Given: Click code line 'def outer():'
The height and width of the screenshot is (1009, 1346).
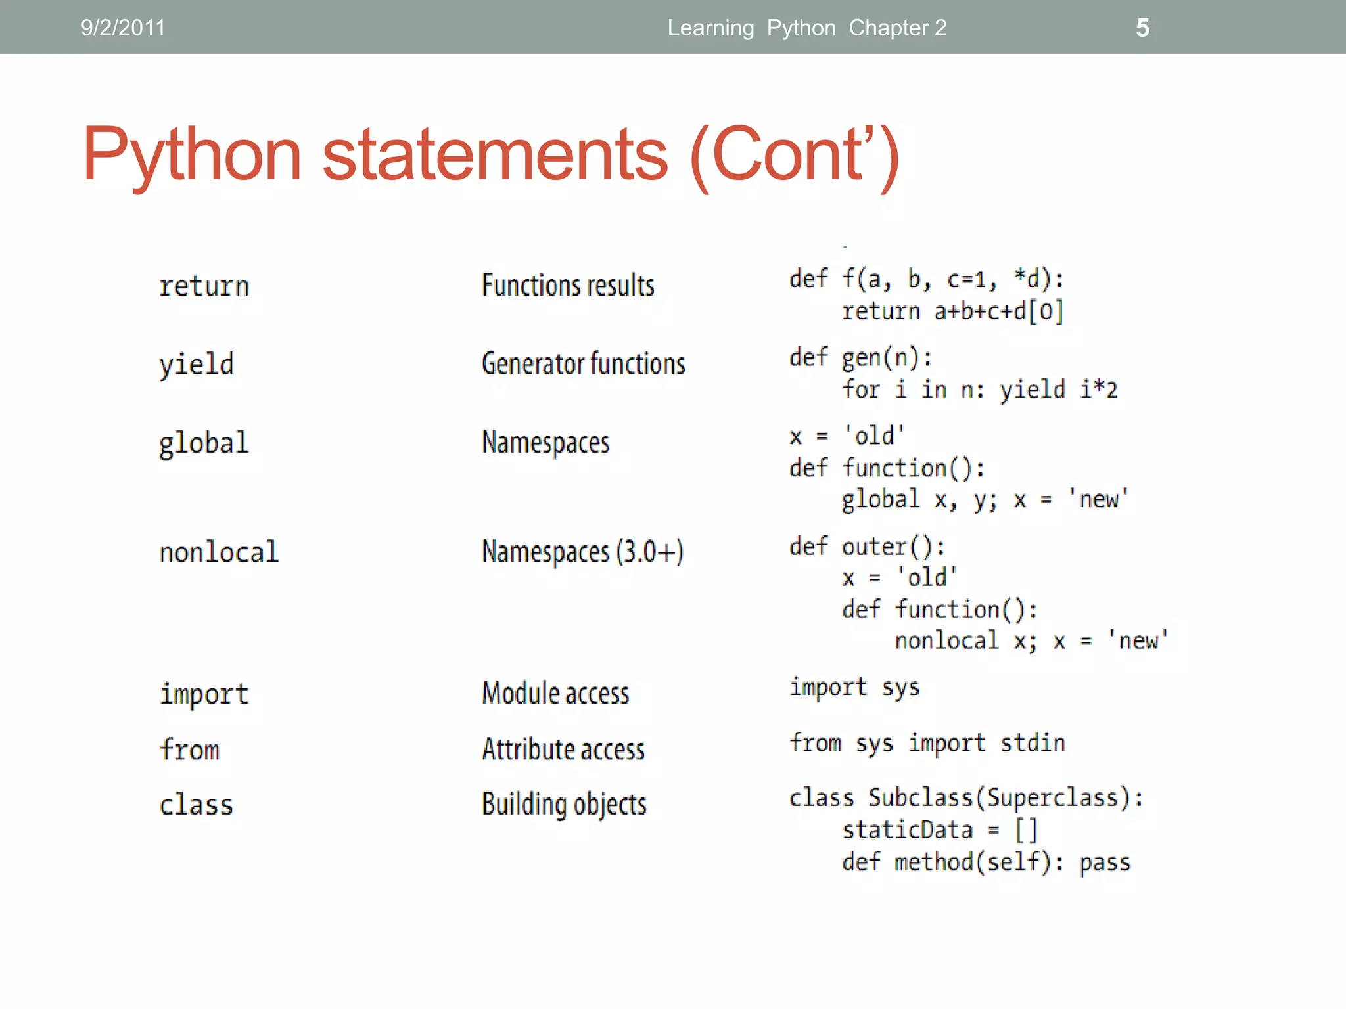Looking at the screenshot, I should (868, 547).
